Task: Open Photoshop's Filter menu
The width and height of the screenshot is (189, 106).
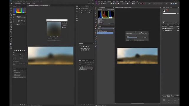Action: [x=30, y=1]
